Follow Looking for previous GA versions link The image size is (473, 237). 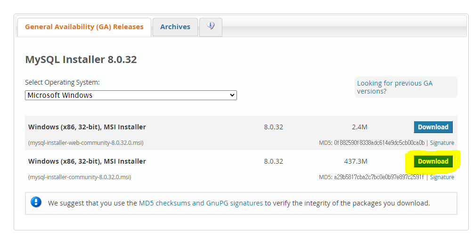395,87
